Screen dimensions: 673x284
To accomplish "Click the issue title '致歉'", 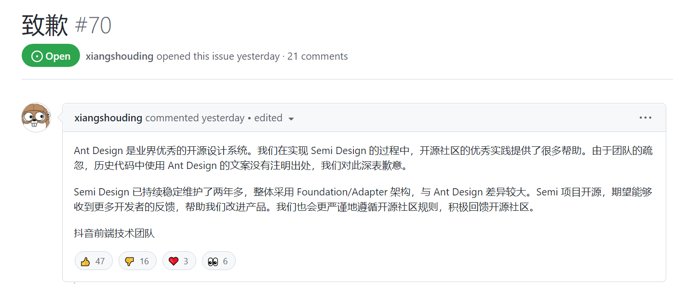I will tap(45, 26).
